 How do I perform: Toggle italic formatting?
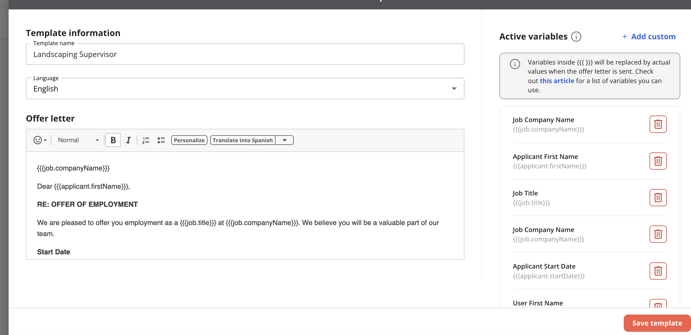click(128, 140)
